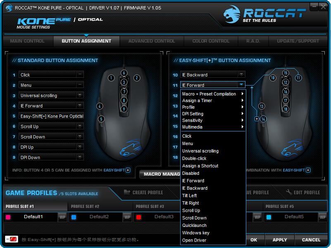The height and width of the screenshot is (248, 331).
Task: Open dropdown for button 7 Scroll Down
Action: tap(80, 136)
